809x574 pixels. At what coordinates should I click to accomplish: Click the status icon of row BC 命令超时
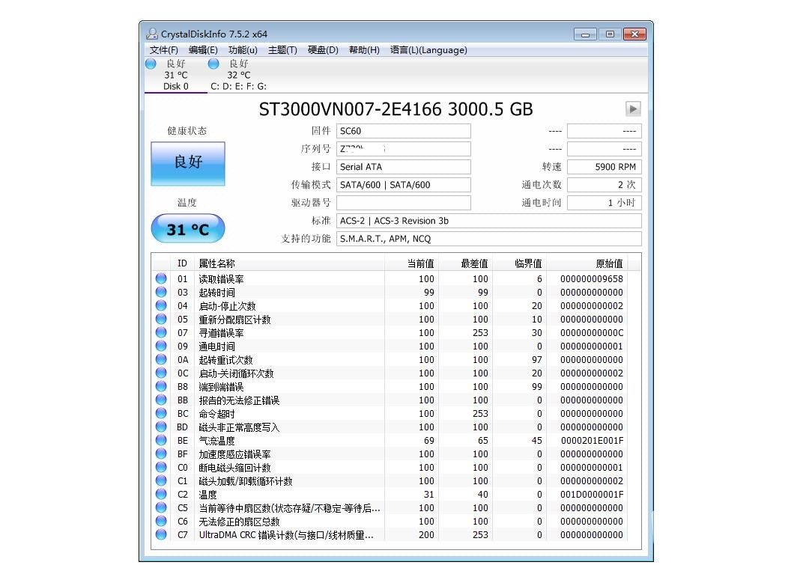coord(161,413)
